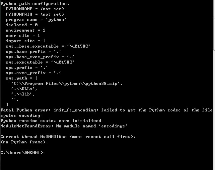Click the 'sys._base_executable' line
This screenshot has width=215, height=170.
click(x=48, y=46)
